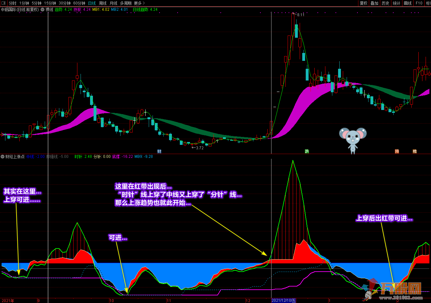Viewport: 431px width, 303px height.
Task: Click the 2021年 label on time axis
Action: point(8,301)
